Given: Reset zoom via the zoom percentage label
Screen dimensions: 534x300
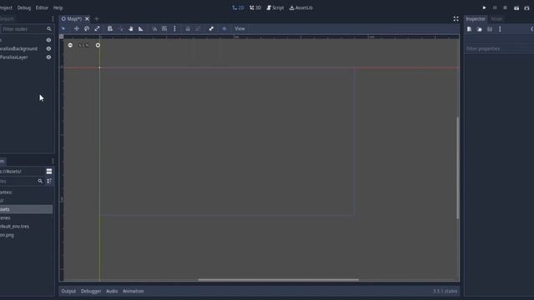Looking at the screenshot, I should (x=83, y=45).
